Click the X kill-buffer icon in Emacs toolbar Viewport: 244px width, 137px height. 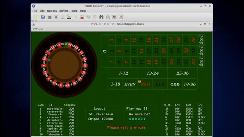coord(56,17)
